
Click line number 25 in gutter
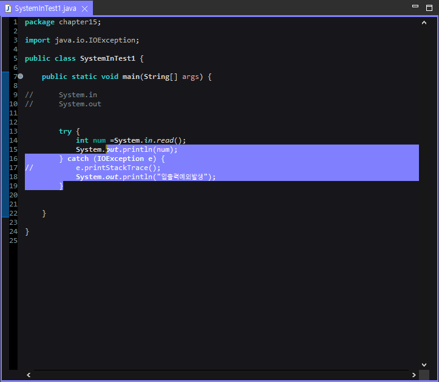[13, 240]
